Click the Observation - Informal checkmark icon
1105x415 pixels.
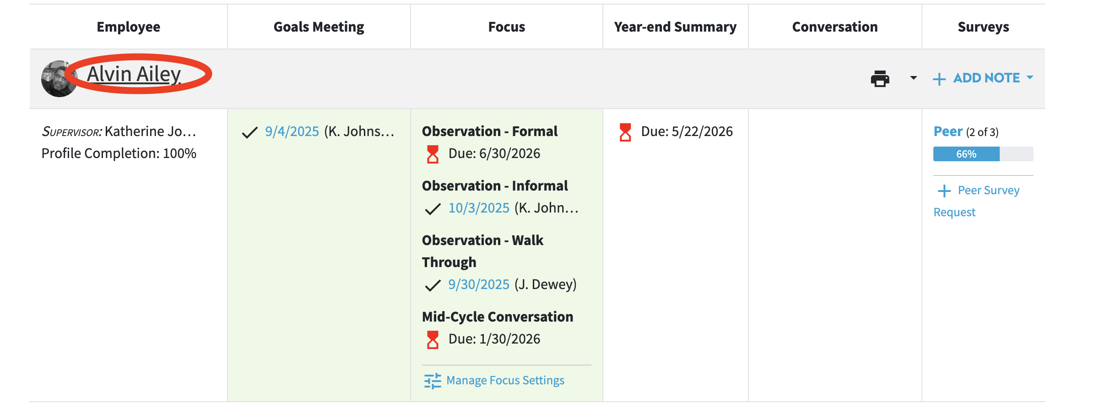(x=433, y=209)
